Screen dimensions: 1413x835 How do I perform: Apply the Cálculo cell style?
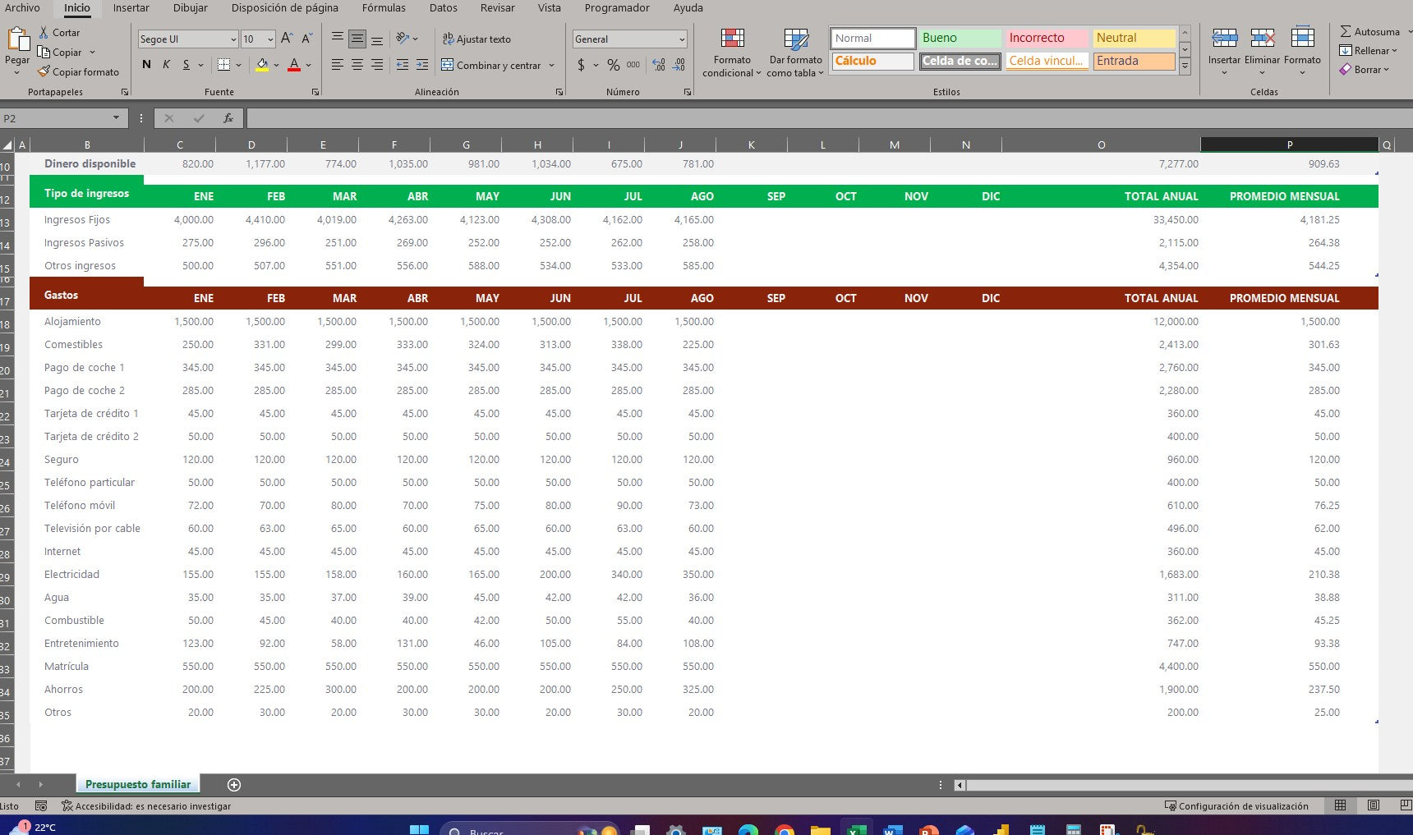coord(872,61)
